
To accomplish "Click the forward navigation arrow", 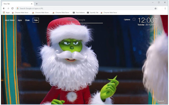I will point(8,8).
